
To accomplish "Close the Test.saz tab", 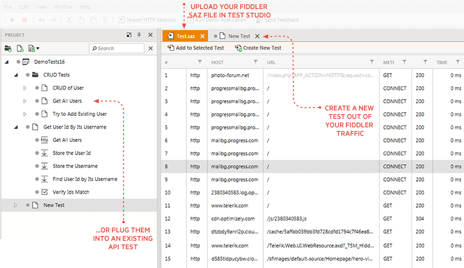I will click(x=202, y=36).
